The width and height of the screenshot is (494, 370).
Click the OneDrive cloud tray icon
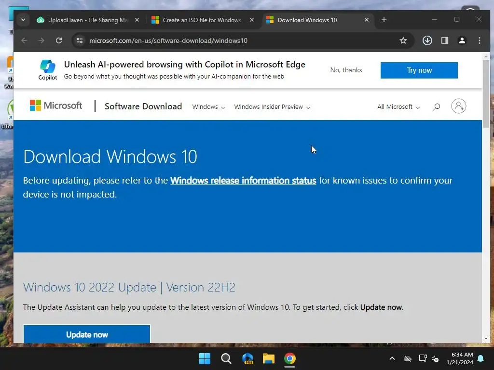pyautogui.click(x=408, y=358)
